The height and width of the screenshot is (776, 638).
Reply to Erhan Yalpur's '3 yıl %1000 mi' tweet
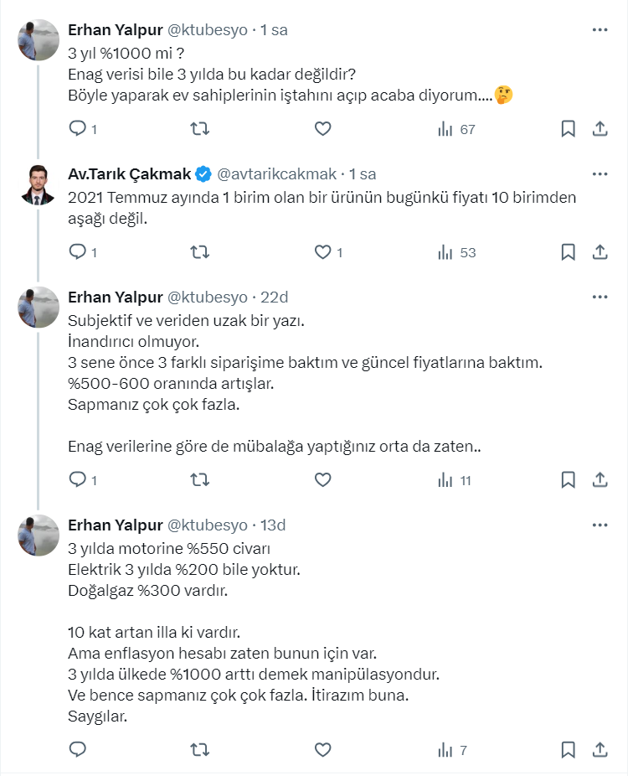click(x=77, y=129)
